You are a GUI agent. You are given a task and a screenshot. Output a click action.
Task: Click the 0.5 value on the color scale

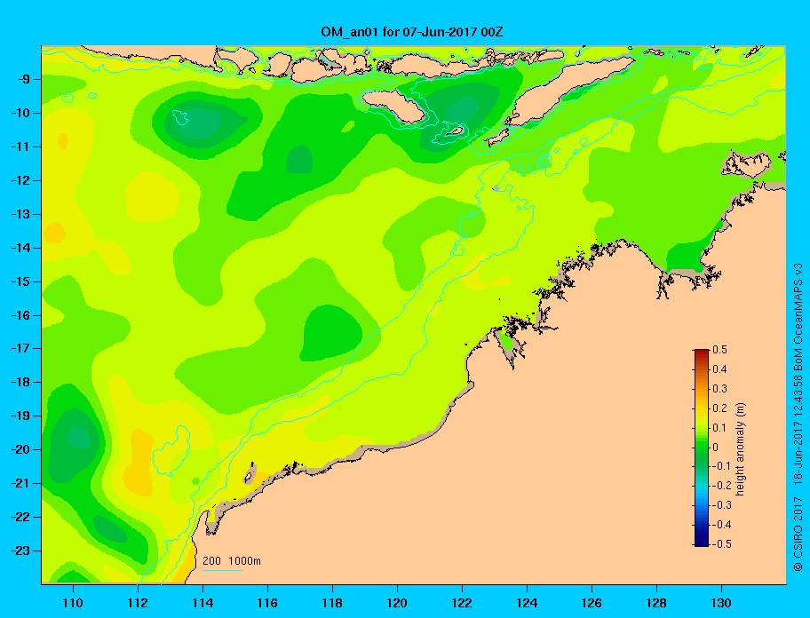tap(719, 350)
